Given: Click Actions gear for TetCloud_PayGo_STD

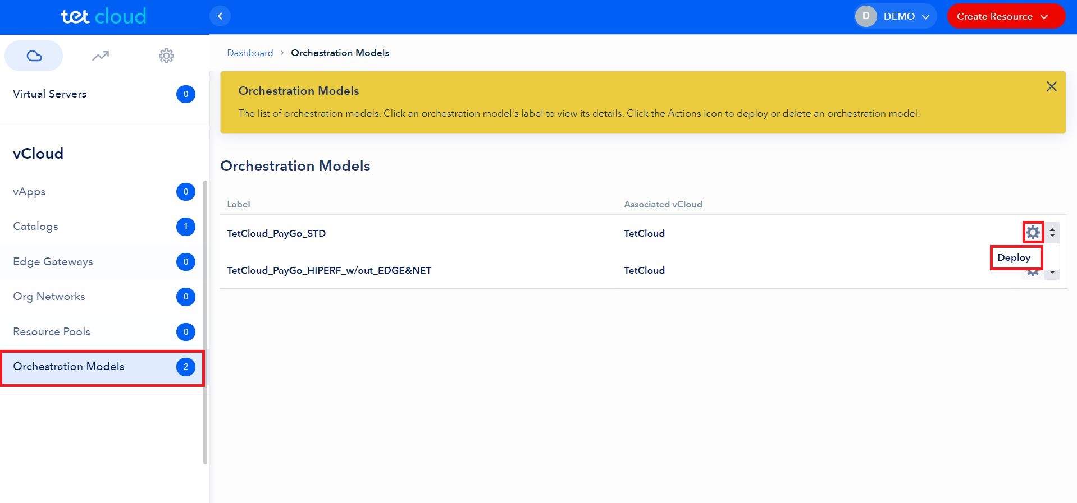Looking at the screenshot, I should coord(1033,232).
